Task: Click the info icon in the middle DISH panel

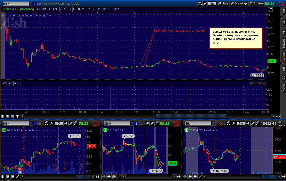Action: point(105,130)
